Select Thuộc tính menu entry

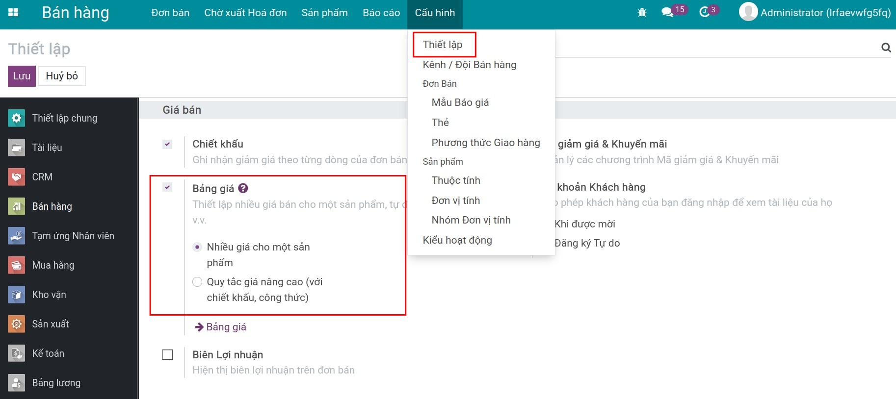[456, 180]
